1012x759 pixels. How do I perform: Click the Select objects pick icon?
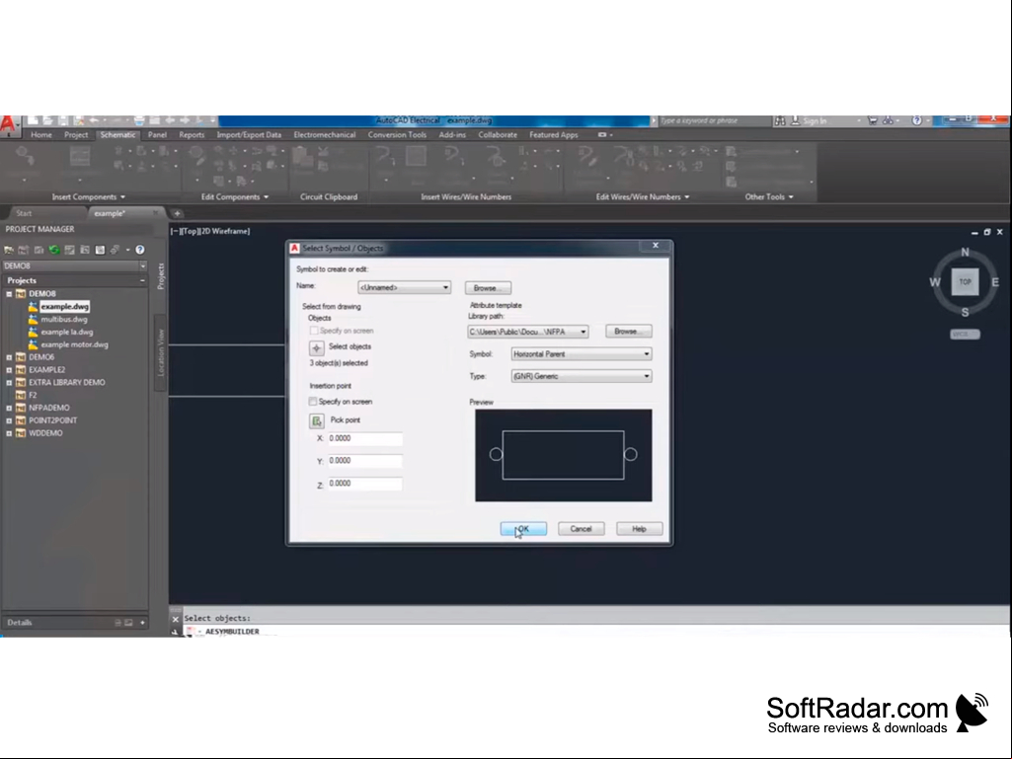[x=316, y=348]
